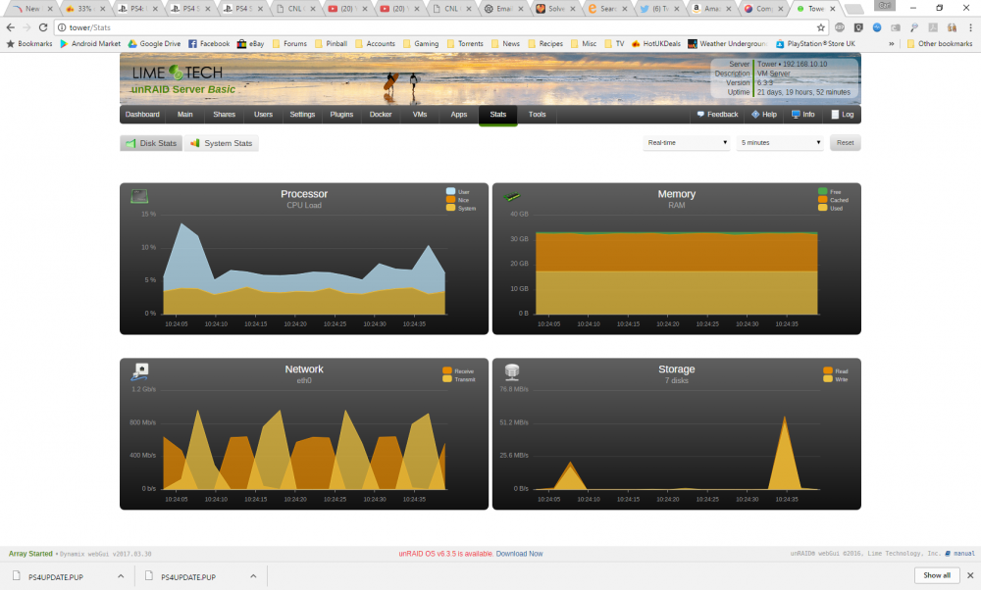Click the Network eth0 icon
This screenshot has width=981, height=590.
(139, 371)
